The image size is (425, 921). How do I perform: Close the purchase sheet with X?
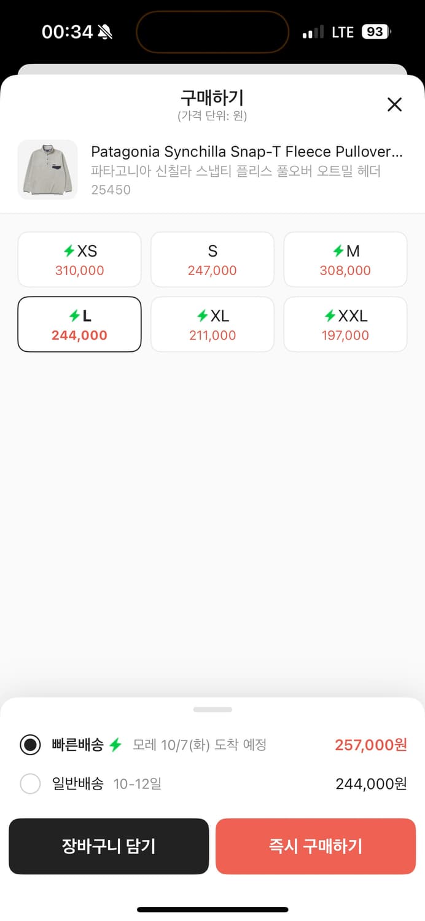394,104
